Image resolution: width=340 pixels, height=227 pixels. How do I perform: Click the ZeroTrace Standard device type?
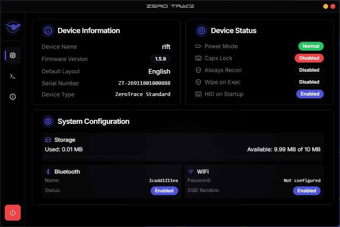(x=143, y=94)
